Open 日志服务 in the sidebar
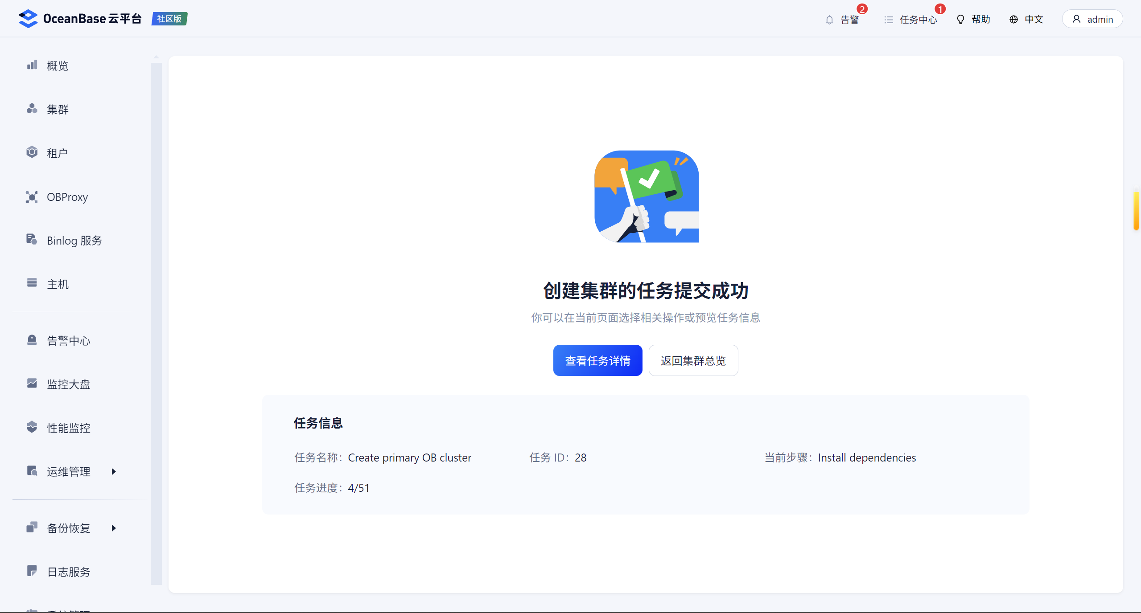This screenshot has height=613, width=1141. (69, 572)
